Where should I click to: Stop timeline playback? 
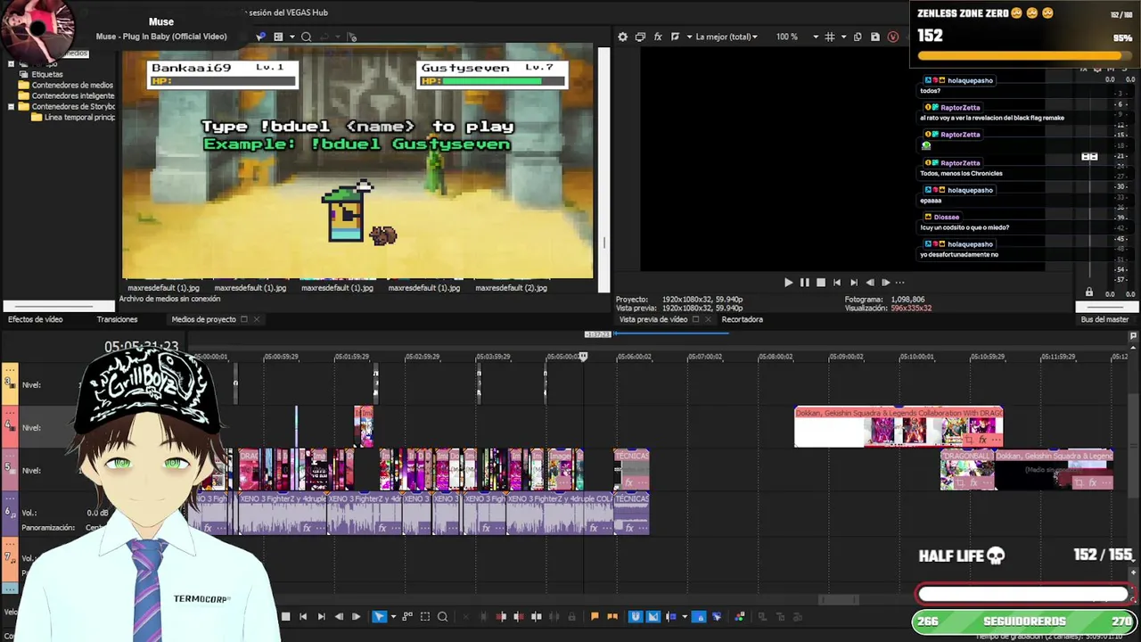285,616
